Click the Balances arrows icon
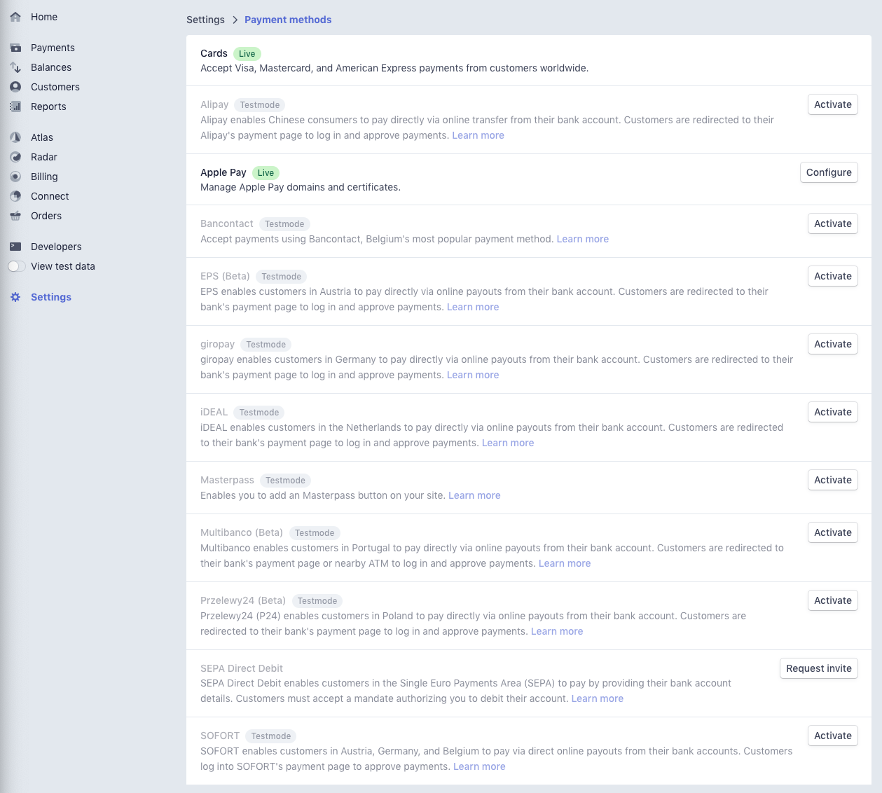The height and width of the screenshot is (793, 882). click(15, 67)
